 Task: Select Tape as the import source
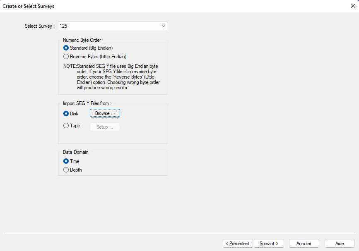pyautogui.click(x=66, y=126)
